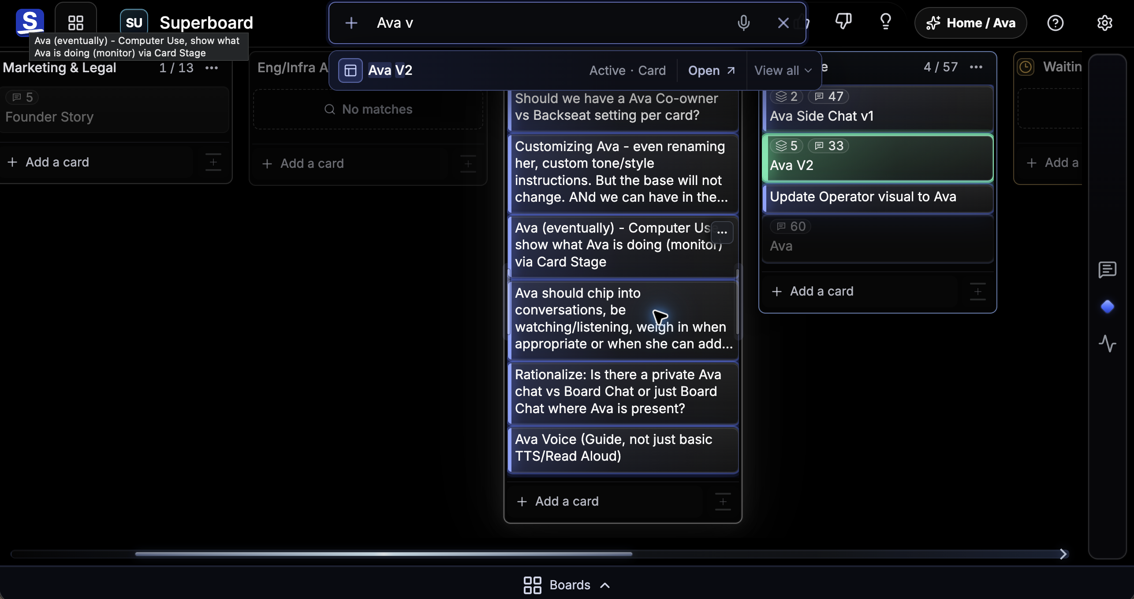Open chat panel icon in right sidebar
This screenshot has width=1134, height=599.
tap(1108, 270)
